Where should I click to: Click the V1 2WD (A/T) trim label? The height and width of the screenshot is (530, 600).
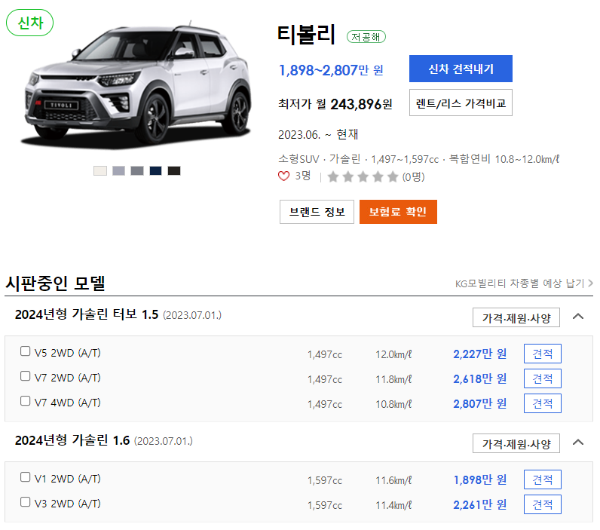(67, 479)
